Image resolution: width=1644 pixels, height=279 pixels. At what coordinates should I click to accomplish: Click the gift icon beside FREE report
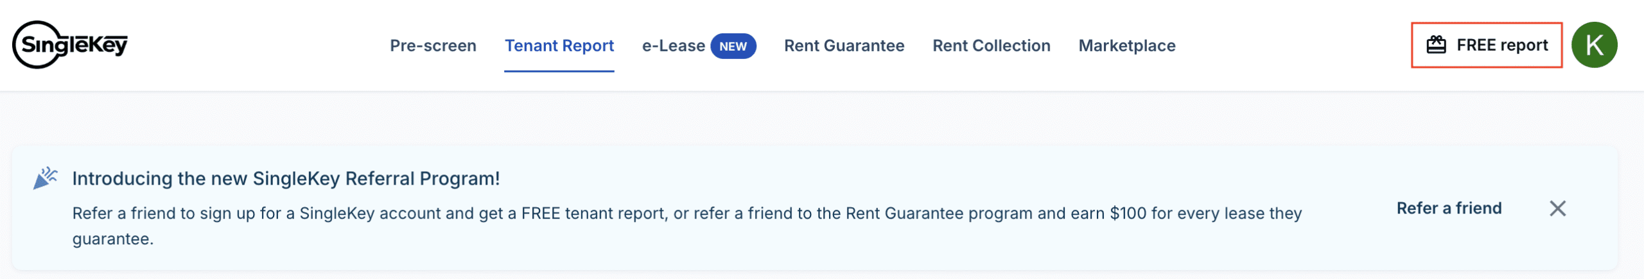click(x=1436, y=45)
